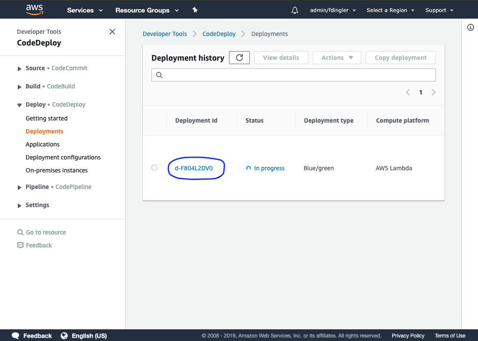Open Deployment configurations in the sidebar

pos(63,157)
